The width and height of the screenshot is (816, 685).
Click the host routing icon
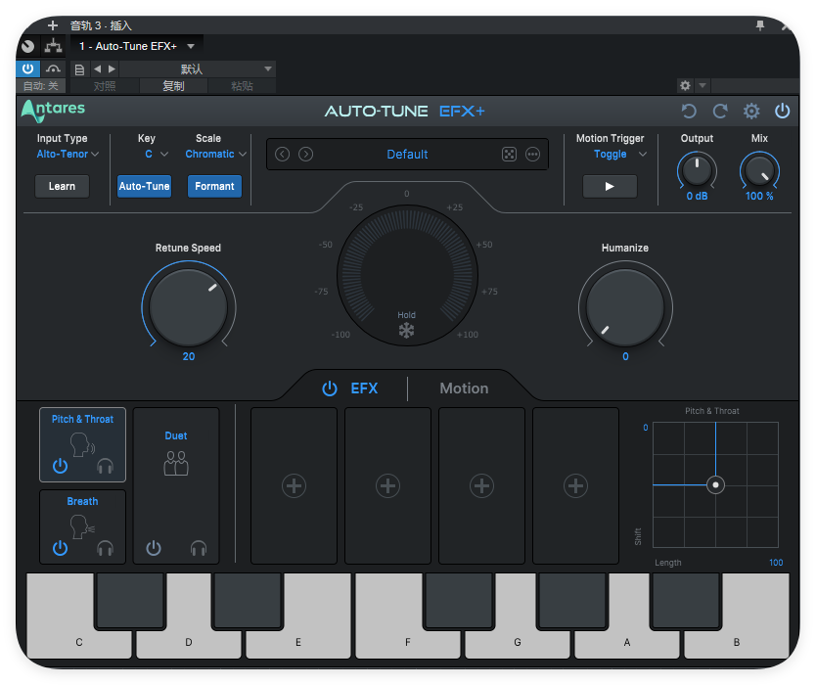point(53,46)
